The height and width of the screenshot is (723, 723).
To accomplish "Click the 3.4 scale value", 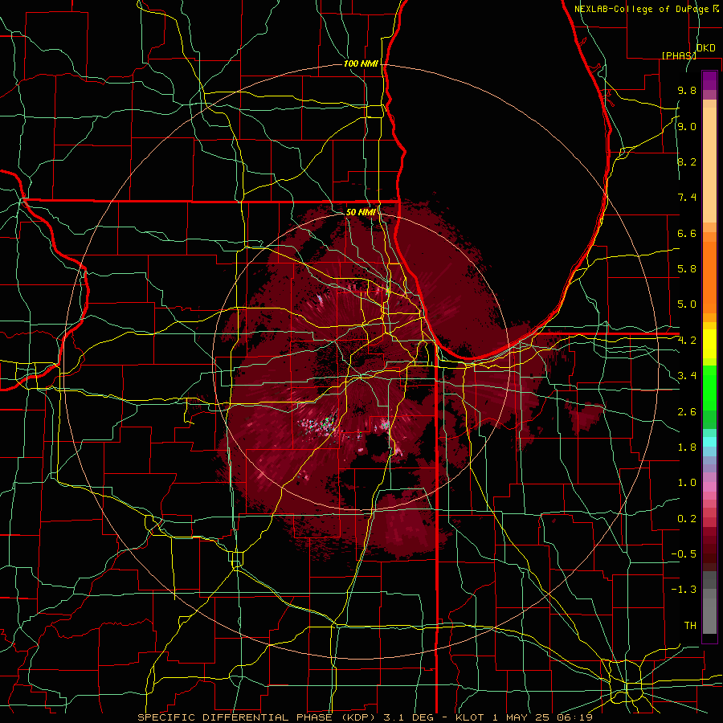I will coord(687,376).
